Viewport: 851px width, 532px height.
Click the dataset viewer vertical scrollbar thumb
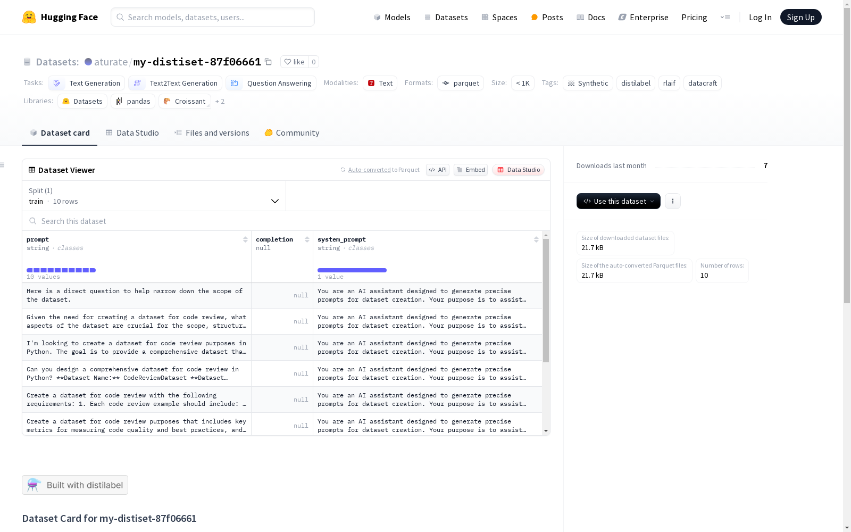(546, 301)
